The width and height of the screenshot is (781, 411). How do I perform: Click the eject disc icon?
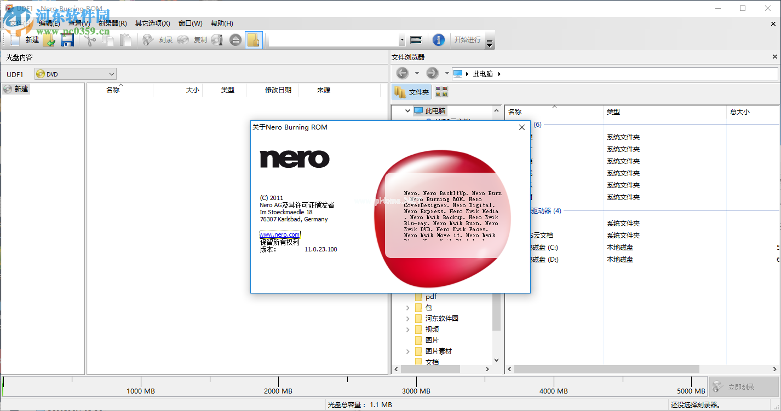tap(236, 40)
